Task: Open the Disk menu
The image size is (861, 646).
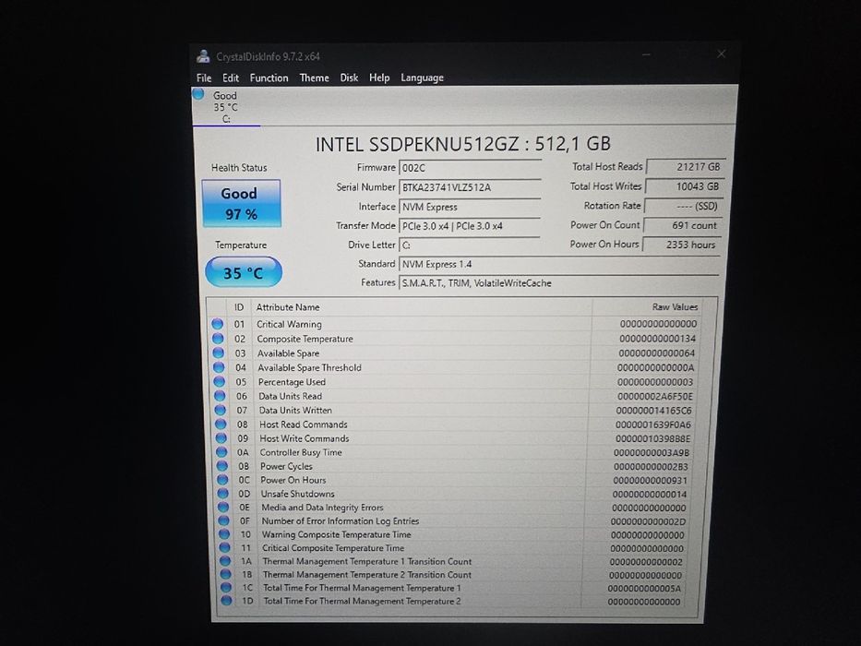Action: point(349,78)
